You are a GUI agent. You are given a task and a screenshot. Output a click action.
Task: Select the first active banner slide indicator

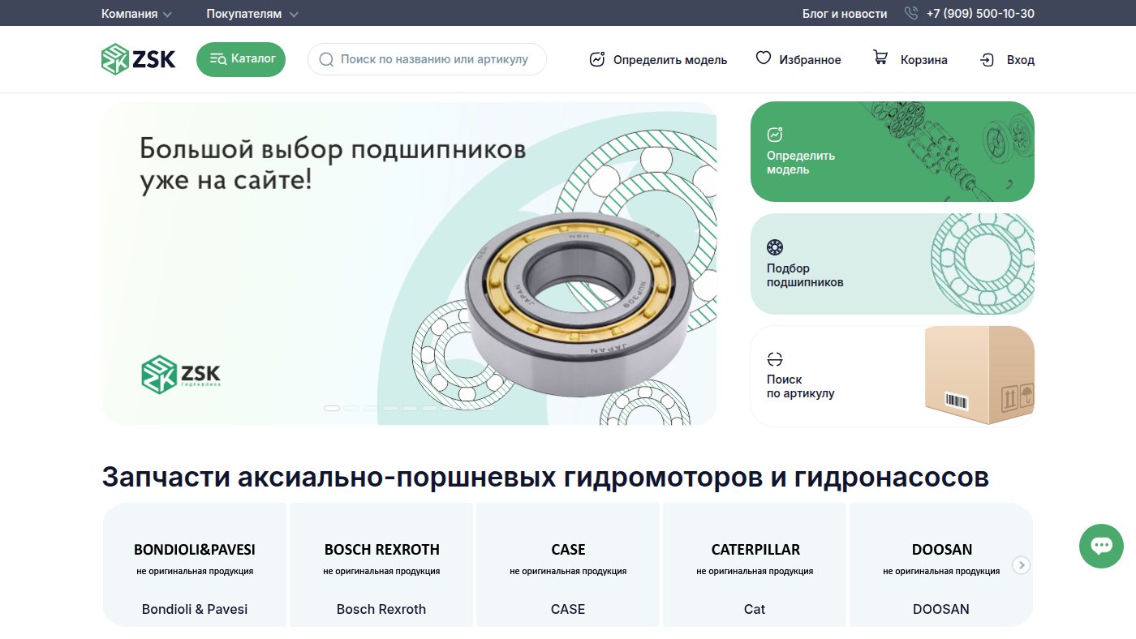click(332, 408)
